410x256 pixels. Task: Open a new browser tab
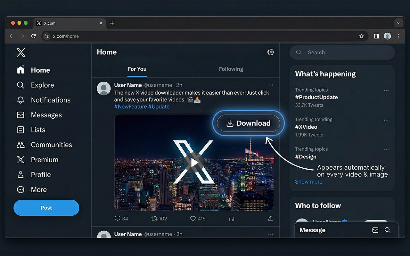[112, 23]
